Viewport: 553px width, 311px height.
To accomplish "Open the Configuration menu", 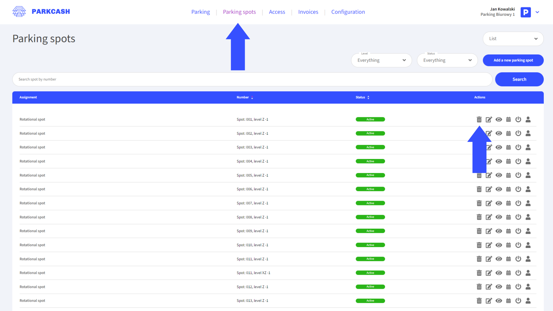I will click(348, 12).
